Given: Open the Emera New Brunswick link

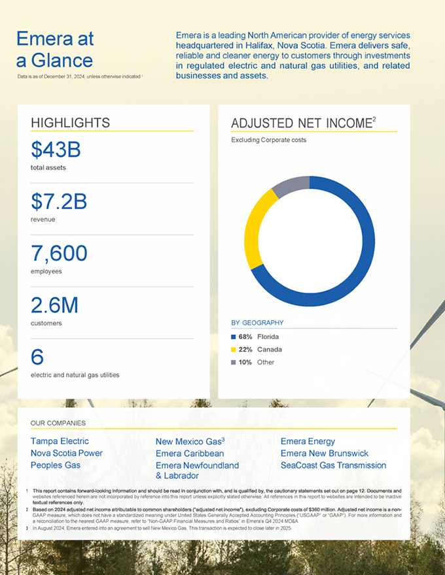Looking at the screenshot, I should (x=324, y=453).
